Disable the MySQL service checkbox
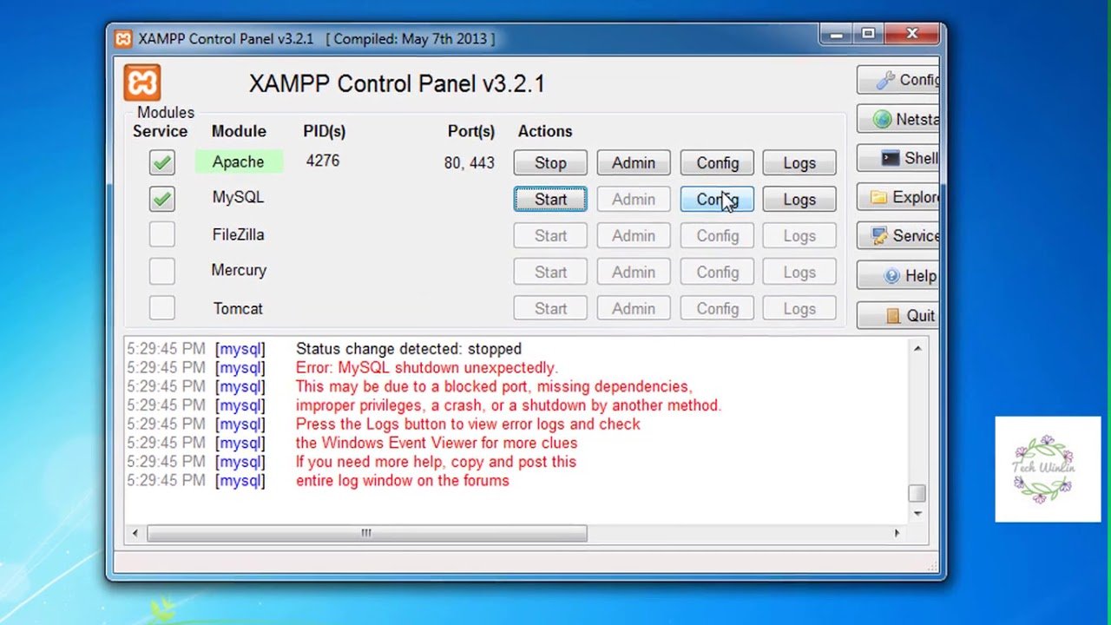The image size is (1111, 625). tap(161, 199)
